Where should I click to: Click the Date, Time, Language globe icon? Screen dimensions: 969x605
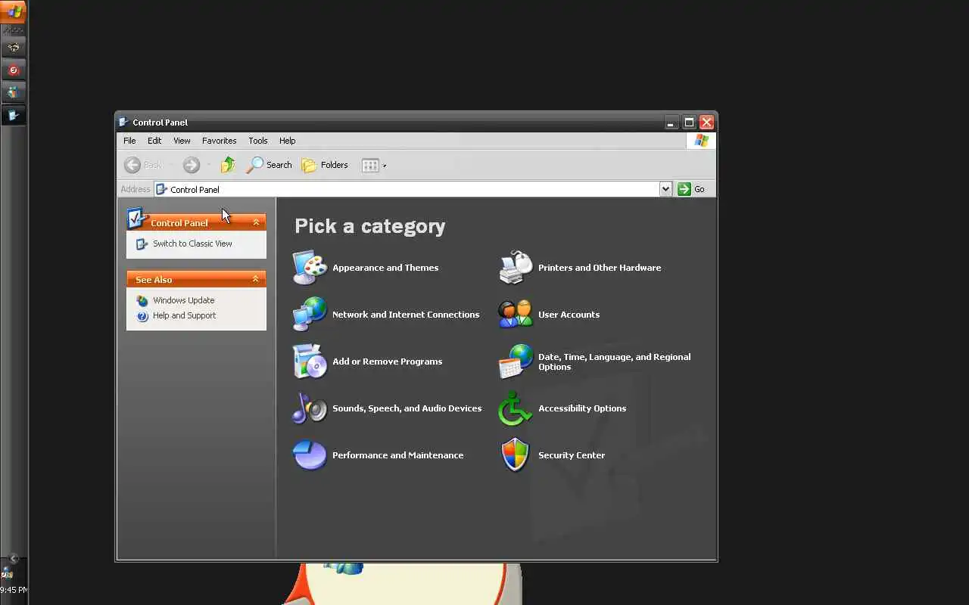[x=516, y=361]
